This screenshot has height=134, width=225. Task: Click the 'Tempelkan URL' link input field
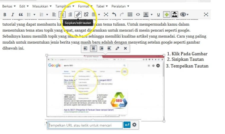[85, 125]
